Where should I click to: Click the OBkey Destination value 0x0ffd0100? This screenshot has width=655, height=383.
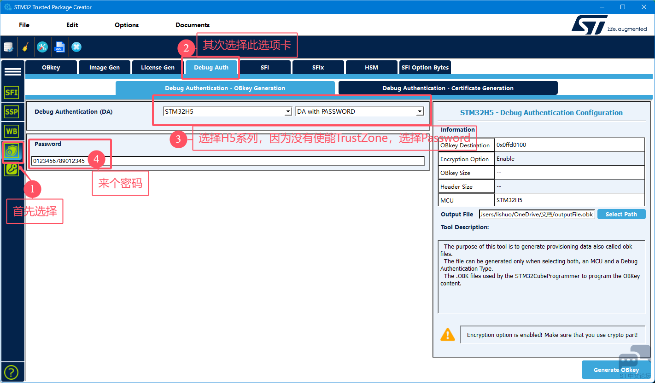click(569, 145)
